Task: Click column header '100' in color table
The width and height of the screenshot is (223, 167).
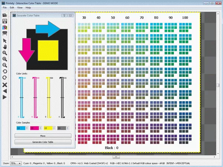Action: pos(185,18)
